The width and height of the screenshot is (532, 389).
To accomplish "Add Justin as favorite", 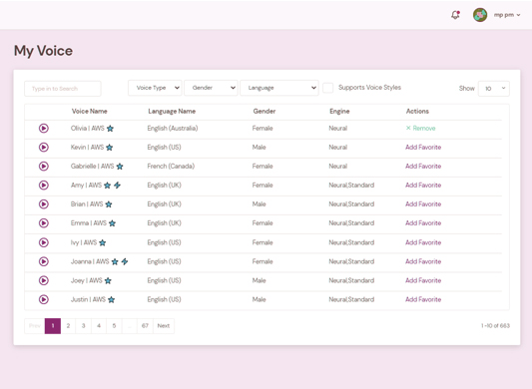I will 423,299.
